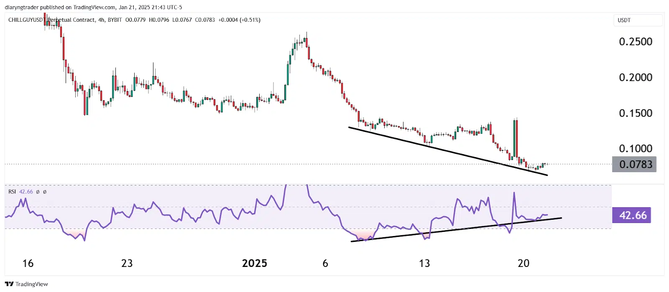Select the 23 date on time axis
The image size is (669, 292).
point(127,264)
